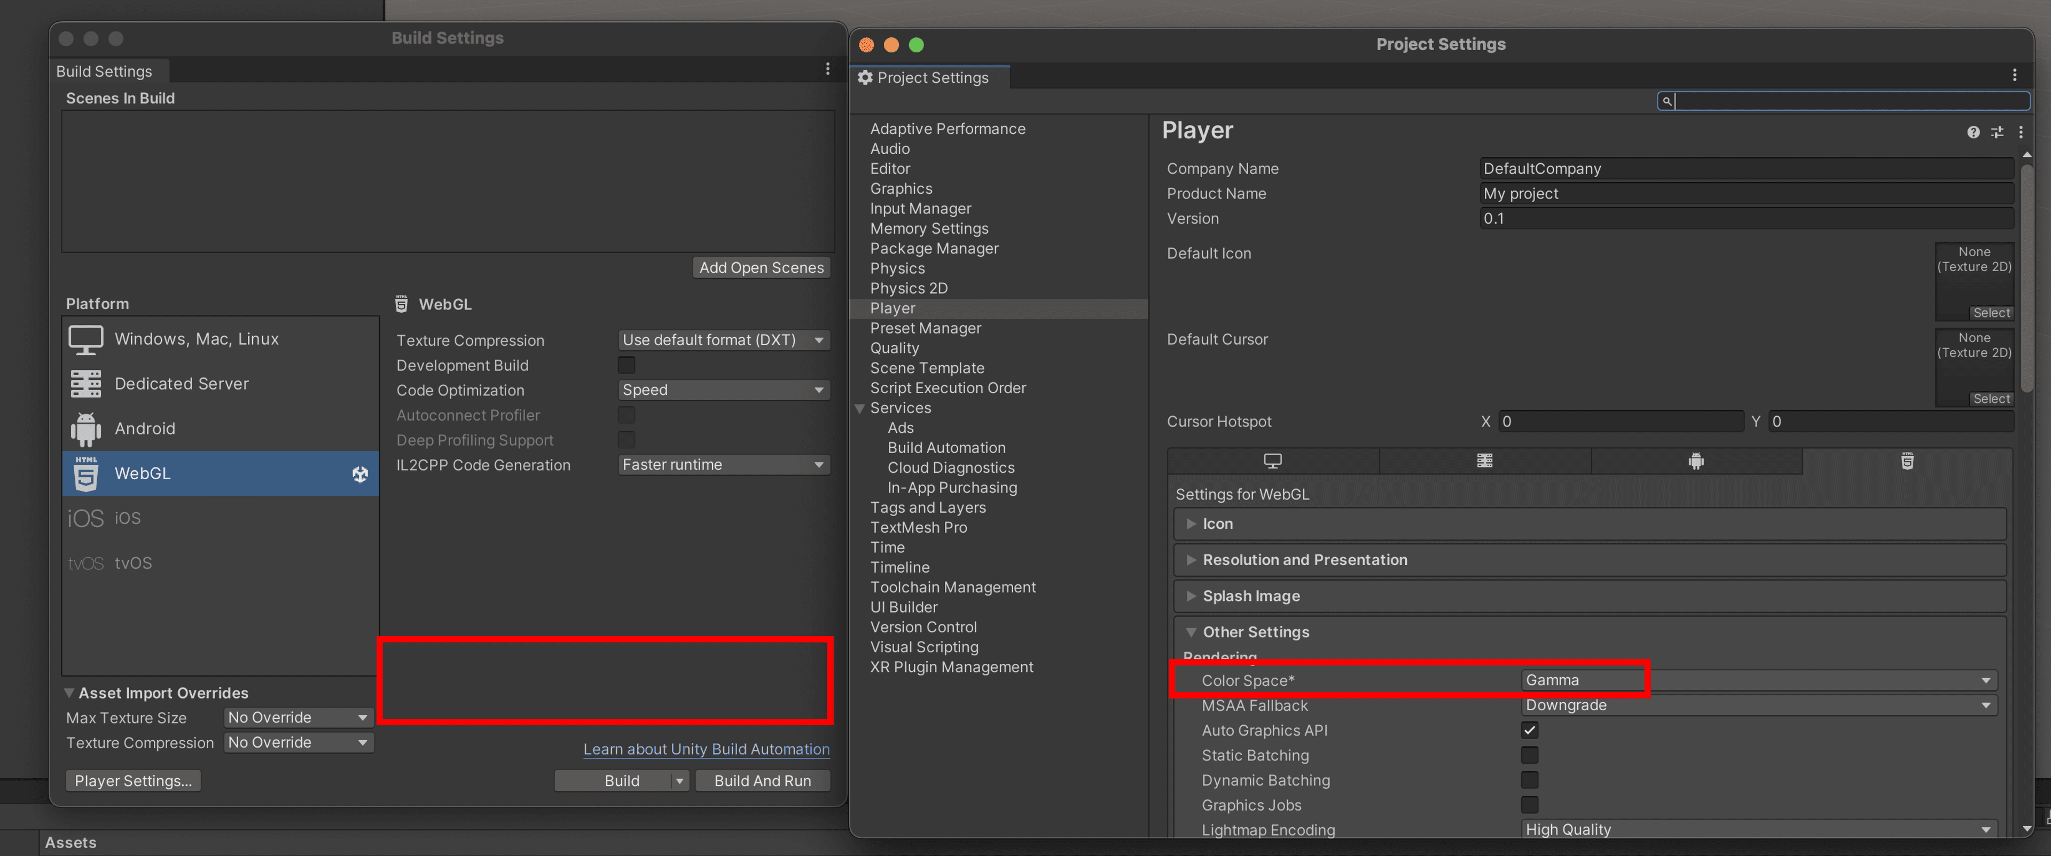Expand Resolution and Presentation section
This screenshot has width=2051, height=856.
pyautogui.click(x=1191, y=560)
